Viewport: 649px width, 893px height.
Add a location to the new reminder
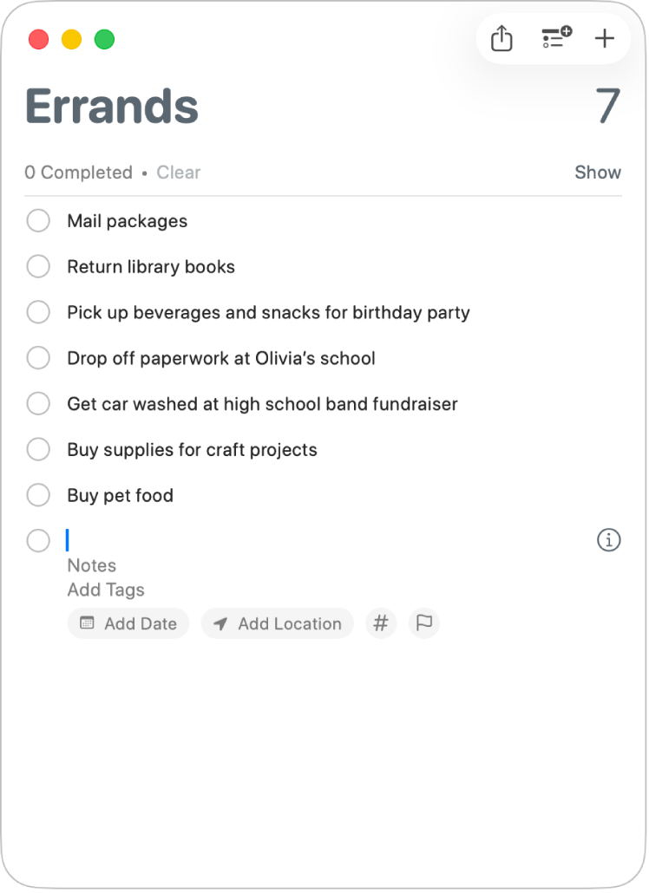277,623
